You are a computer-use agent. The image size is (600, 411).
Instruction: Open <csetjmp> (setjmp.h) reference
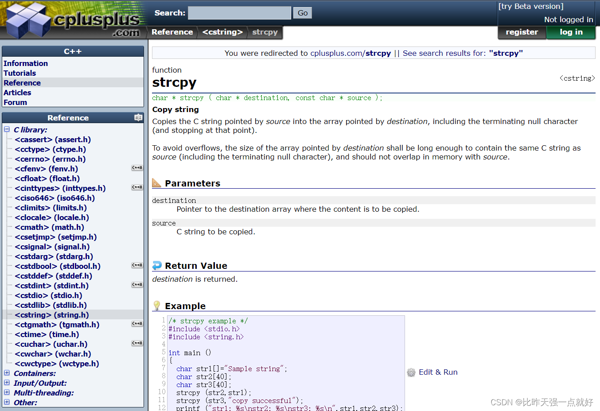(x=56, y=237)
